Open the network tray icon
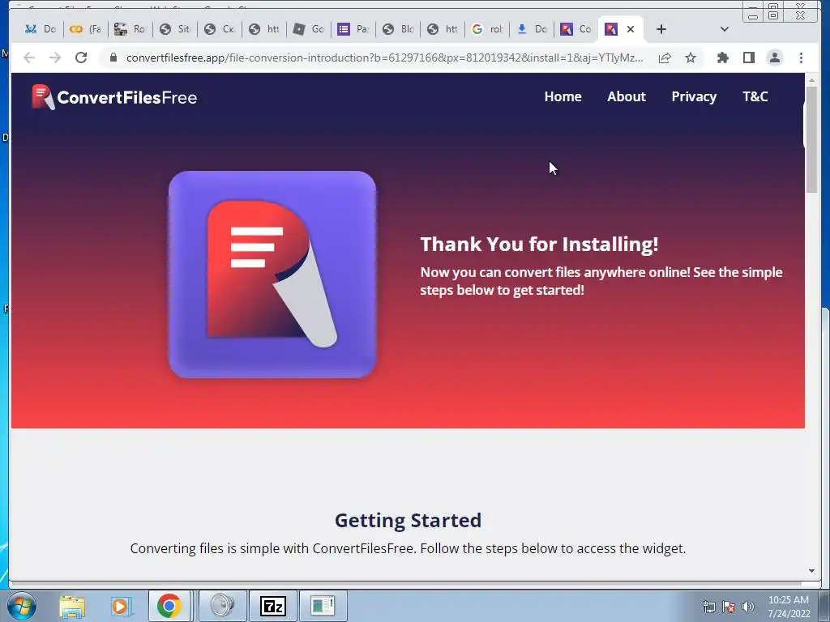Screen dimensions: 830x622 708,607
